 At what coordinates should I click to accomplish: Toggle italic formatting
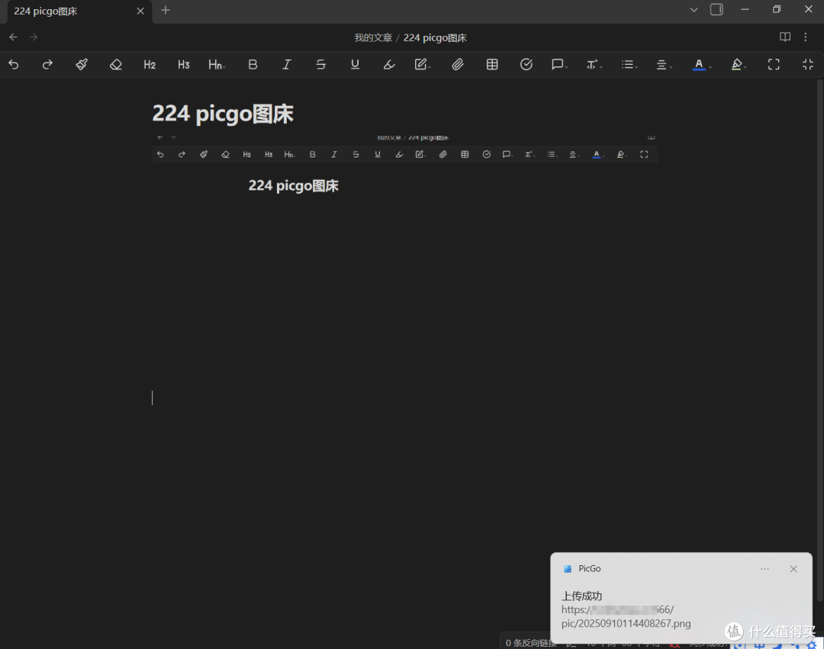(286, 65)
